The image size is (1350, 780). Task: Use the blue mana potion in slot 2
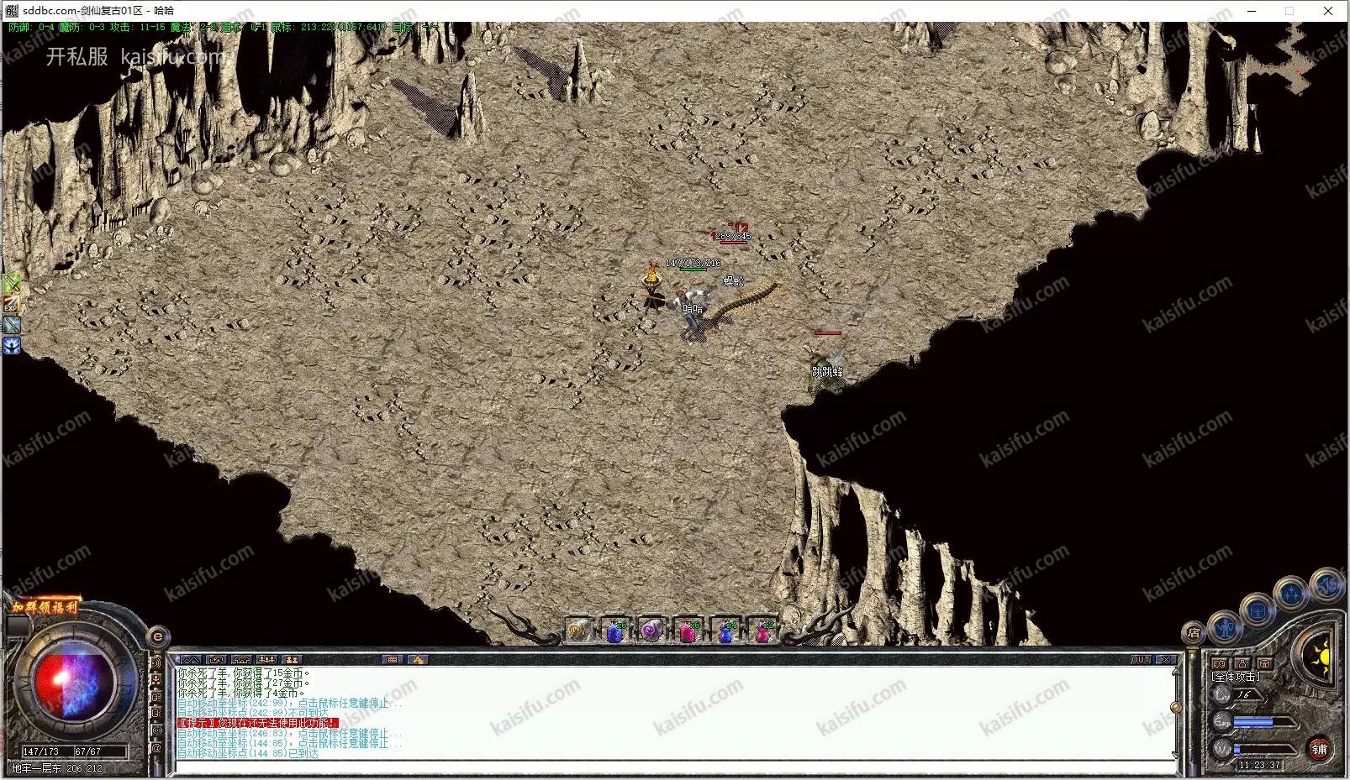point(614,629)
